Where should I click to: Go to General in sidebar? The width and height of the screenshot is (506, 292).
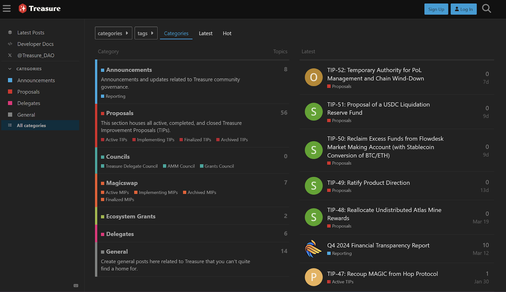(x=26, y=115)
